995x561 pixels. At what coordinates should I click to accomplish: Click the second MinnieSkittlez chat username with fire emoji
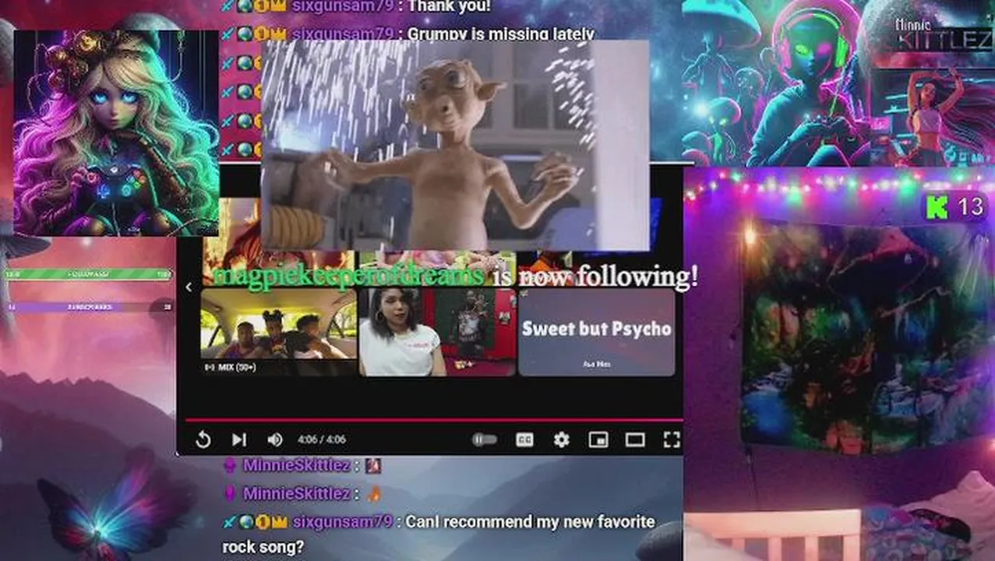click(296, 493)
